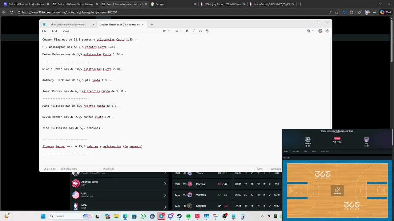Select the Box Score tab in match window
Image resolution: width=394 pixels, height=221 pixels.
click(x=296, y=152)
